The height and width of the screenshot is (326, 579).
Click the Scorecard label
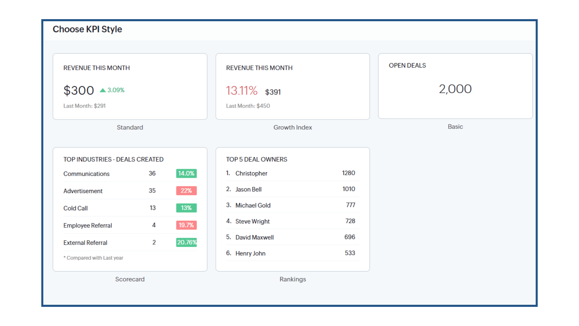130,279
